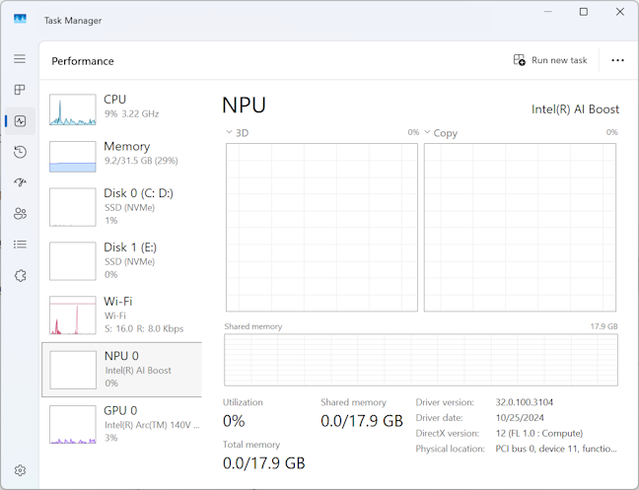
Task: Open the Services page puzzle icon
Action: pos(20,276)
